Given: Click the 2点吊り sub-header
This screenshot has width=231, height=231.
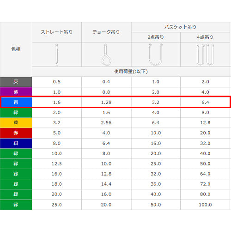Looking at the screenshot, I should click(x=156, y=37).
